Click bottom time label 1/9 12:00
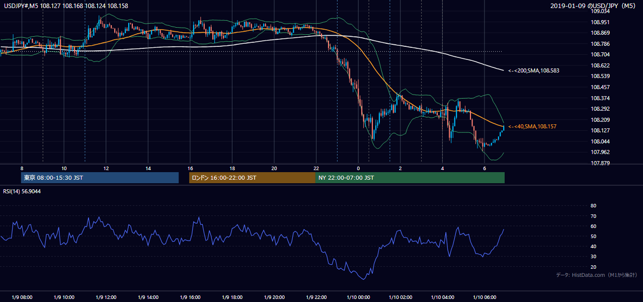The height and width of the screenshot is (302, 643). [106, 297]
